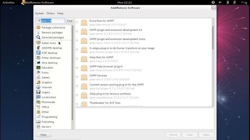This screenshot has height=140, width=250.
Task: Click the Programming category icon
Action: coord(38,117)
